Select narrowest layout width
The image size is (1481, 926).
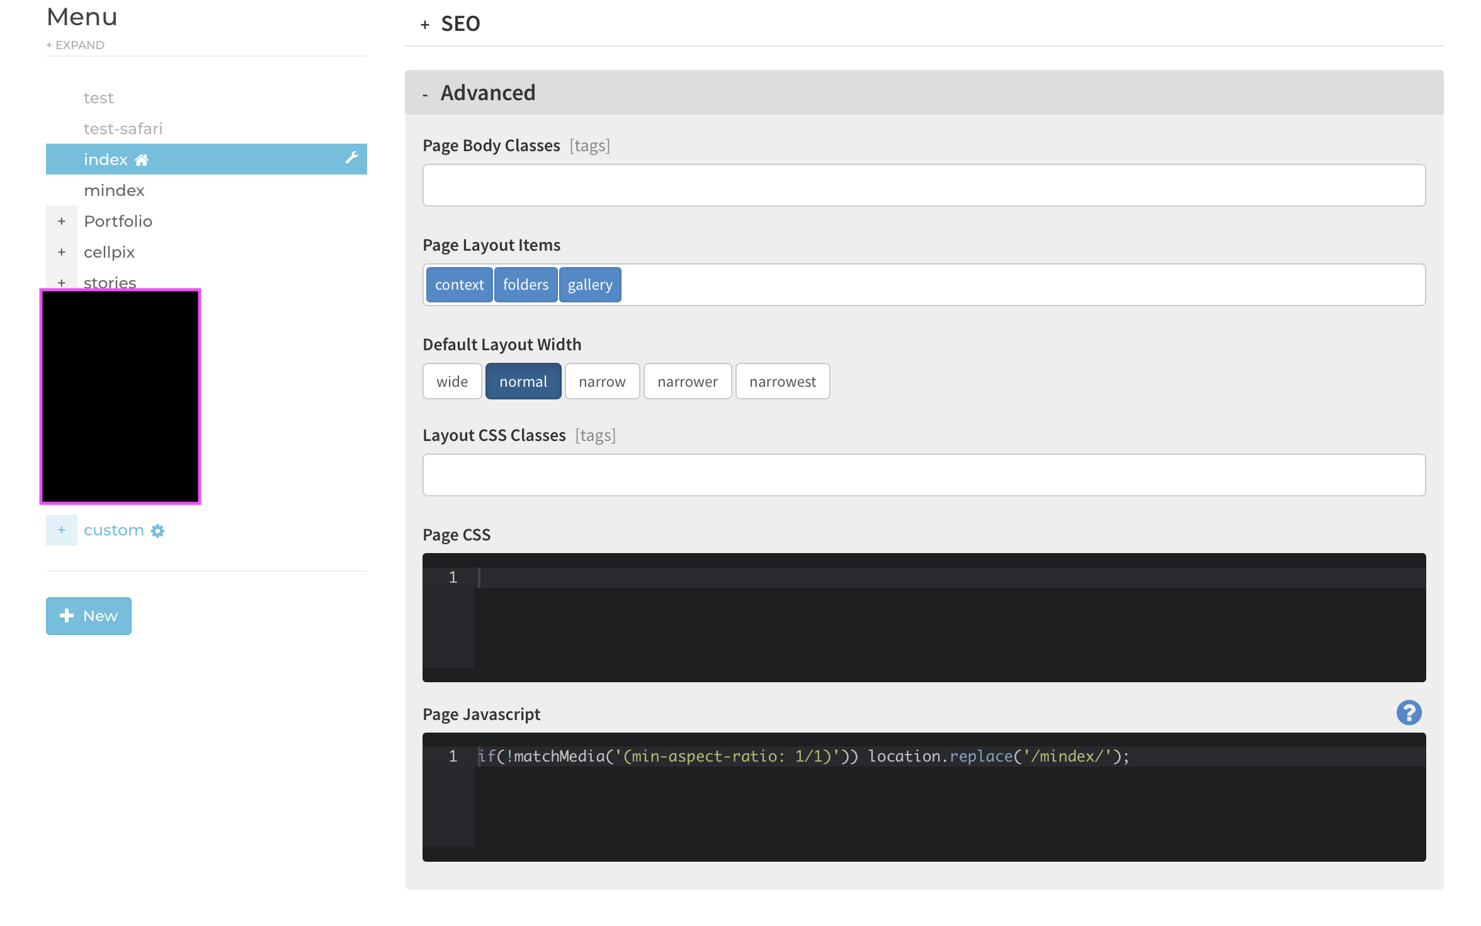click(783, 381)
